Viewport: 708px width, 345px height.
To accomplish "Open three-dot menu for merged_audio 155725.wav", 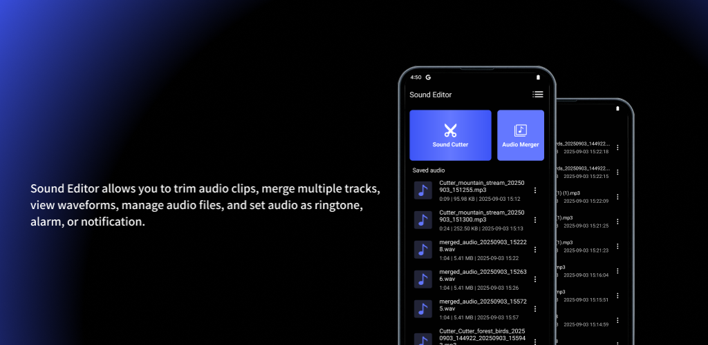I will (x=534, y=308).
